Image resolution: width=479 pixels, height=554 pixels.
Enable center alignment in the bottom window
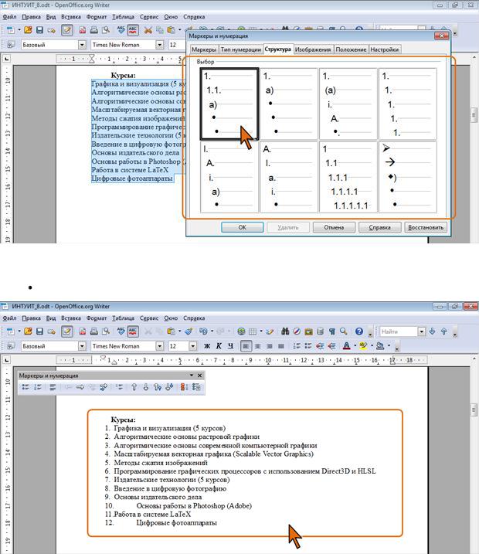(x=258, y=346)
